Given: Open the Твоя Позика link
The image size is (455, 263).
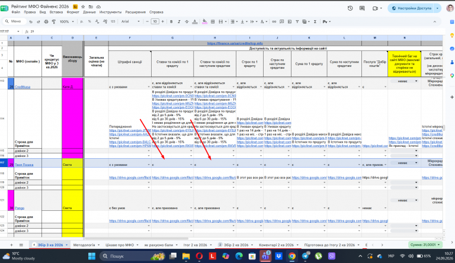Looking at the screenshot, I should pos(24,165).
